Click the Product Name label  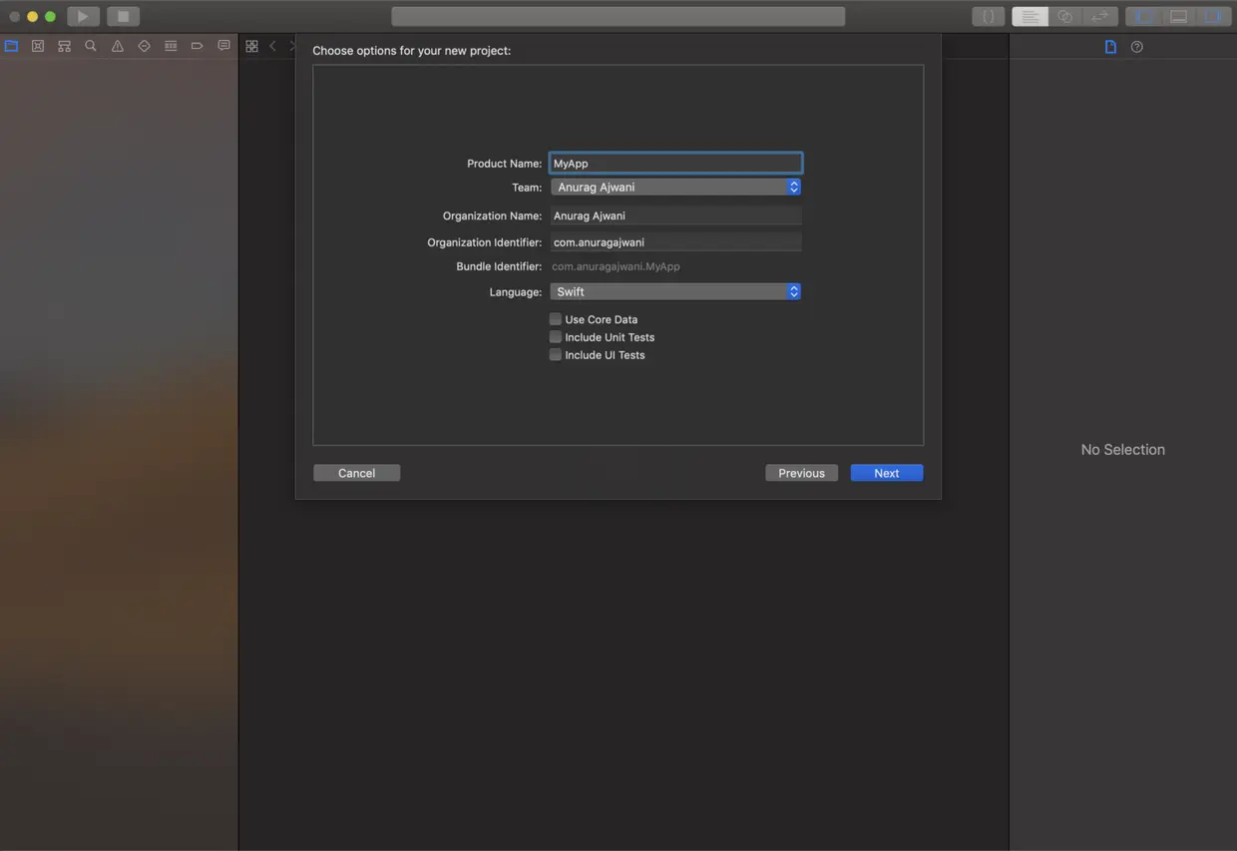pos(504,164)
